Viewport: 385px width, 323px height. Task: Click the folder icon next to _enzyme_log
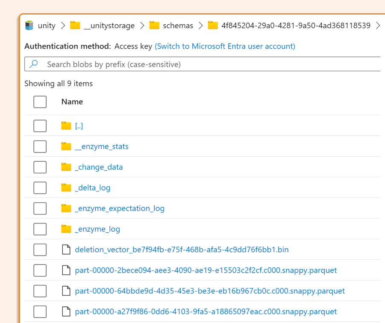tap(66, 229)
